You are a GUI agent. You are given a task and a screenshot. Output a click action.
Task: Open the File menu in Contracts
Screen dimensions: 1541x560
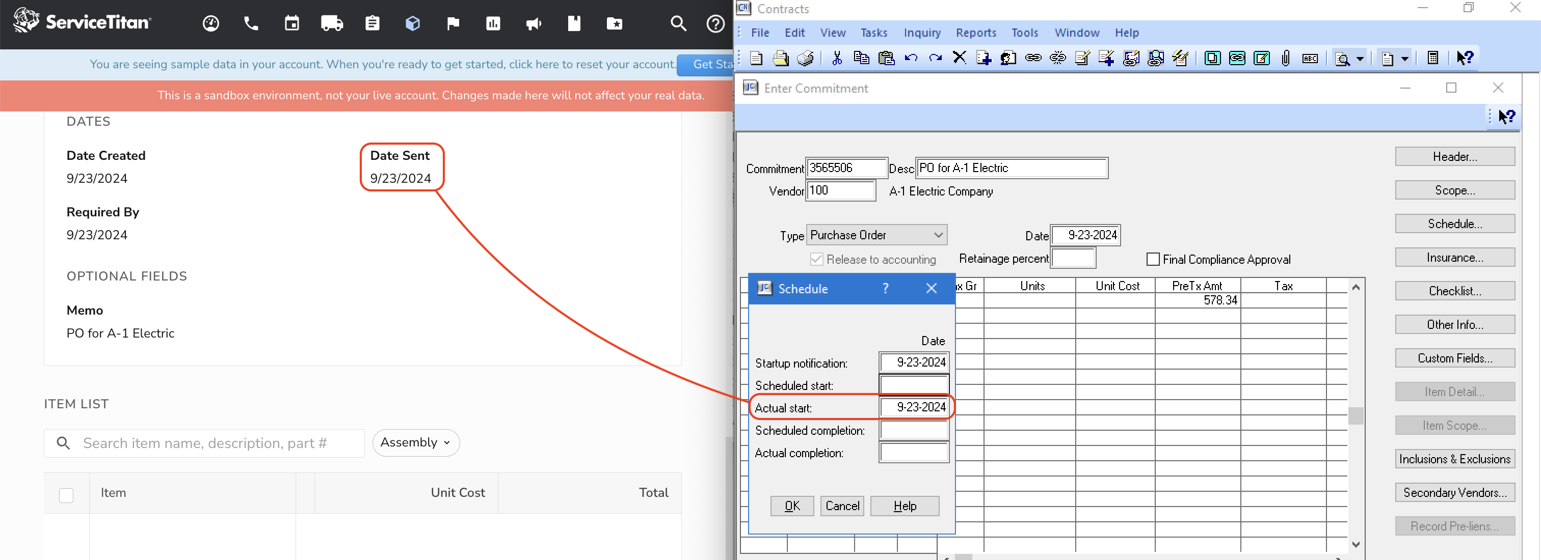[760, 33]
